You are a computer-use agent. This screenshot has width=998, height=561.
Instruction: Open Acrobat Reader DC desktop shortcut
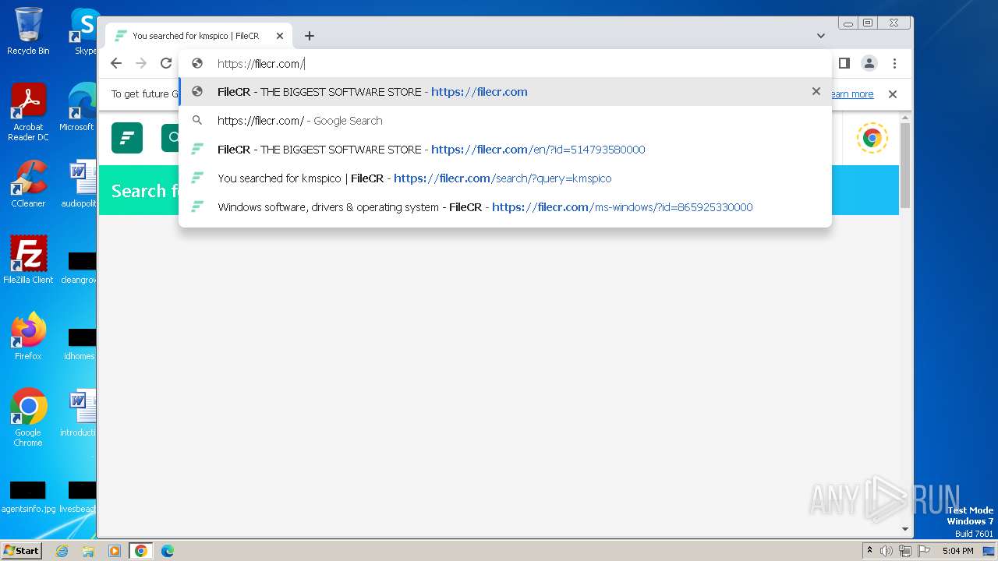tap(28, 113)
